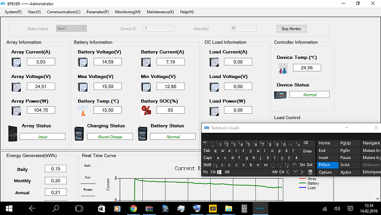Click the volume speaker icon in the system tray
Screen dimensions: 381x215
[x=337, y=208]
